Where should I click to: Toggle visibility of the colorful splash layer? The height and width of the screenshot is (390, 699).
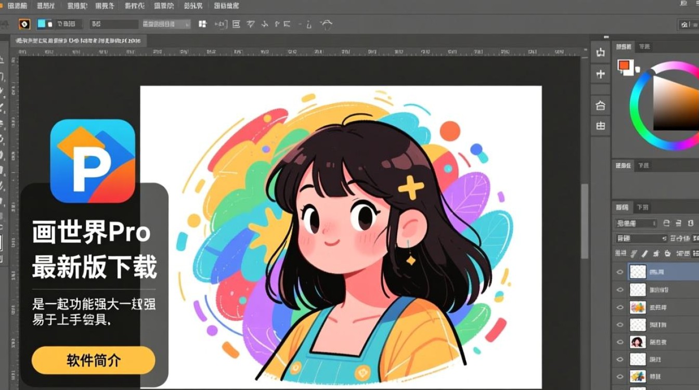coord(619,307)
